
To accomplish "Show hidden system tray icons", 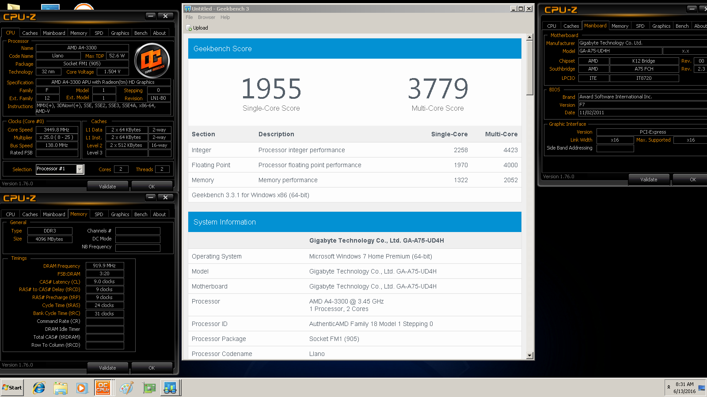I will pos(669,387).
